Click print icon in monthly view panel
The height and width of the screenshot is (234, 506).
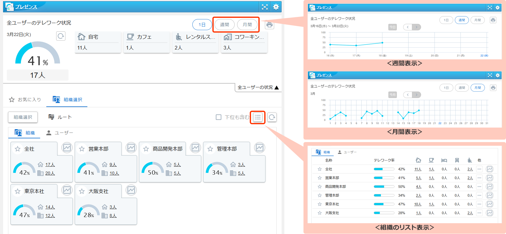coord(493,88)
